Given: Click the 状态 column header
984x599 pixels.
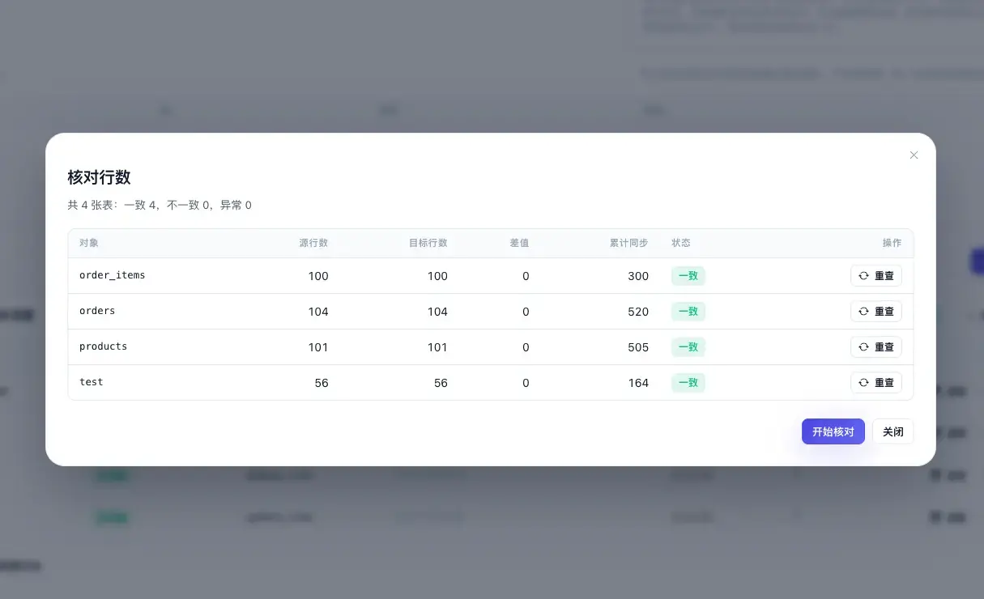Looking at the screenshot, I should click(x=681, y=243).
